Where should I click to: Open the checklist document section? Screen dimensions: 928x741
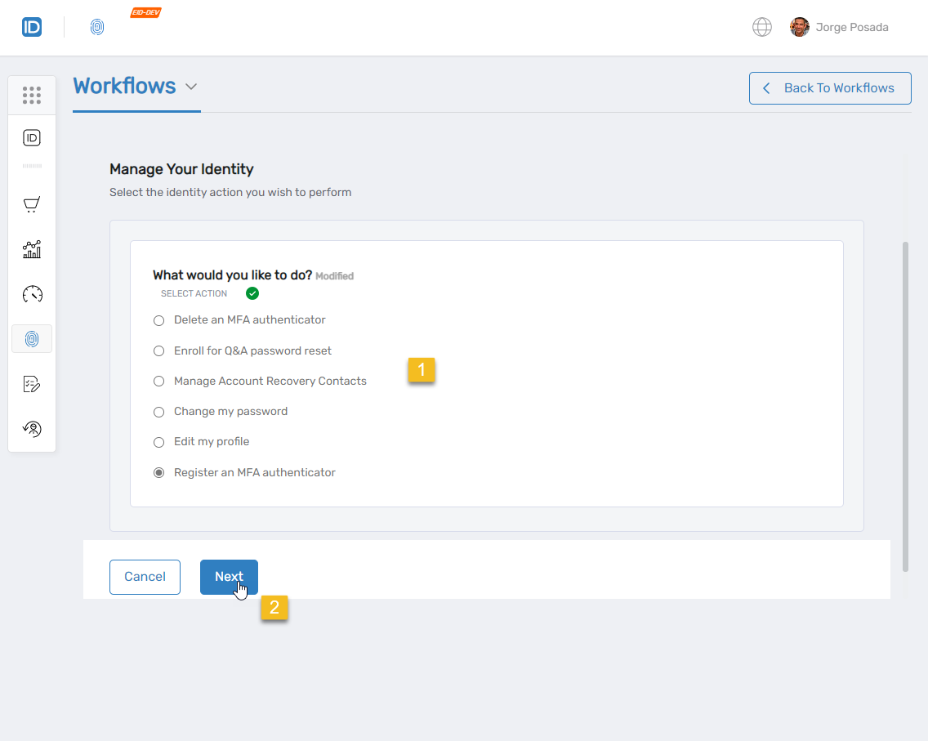coord(32,383)
